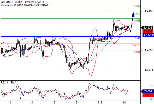Screen dimensions: 154x104
Task: Click date 6 on the time axis
Action: (76, 102)
